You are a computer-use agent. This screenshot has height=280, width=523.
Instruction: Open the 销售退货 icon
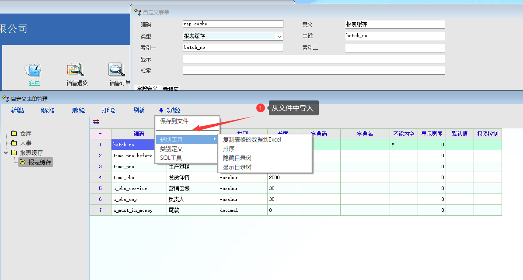[76, 70]
